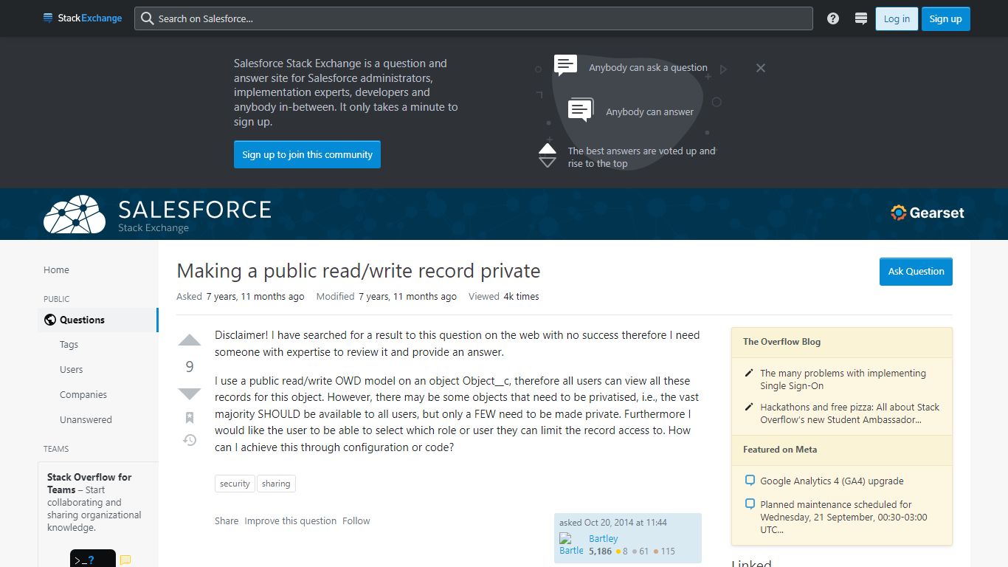Go to Home in sidebar
The image size is (1008, 567).
[x=56, y=270]
